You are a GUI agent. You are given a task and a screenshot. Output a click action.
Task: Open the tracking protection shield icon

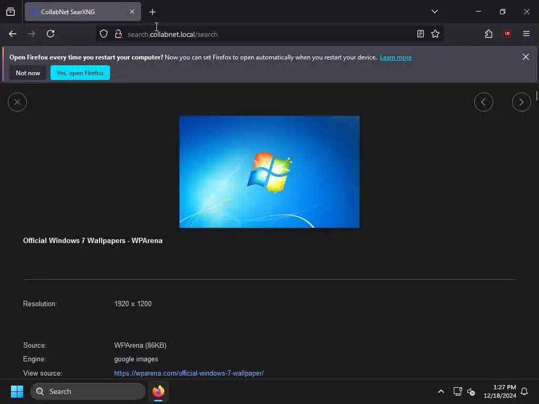(104, 34)
